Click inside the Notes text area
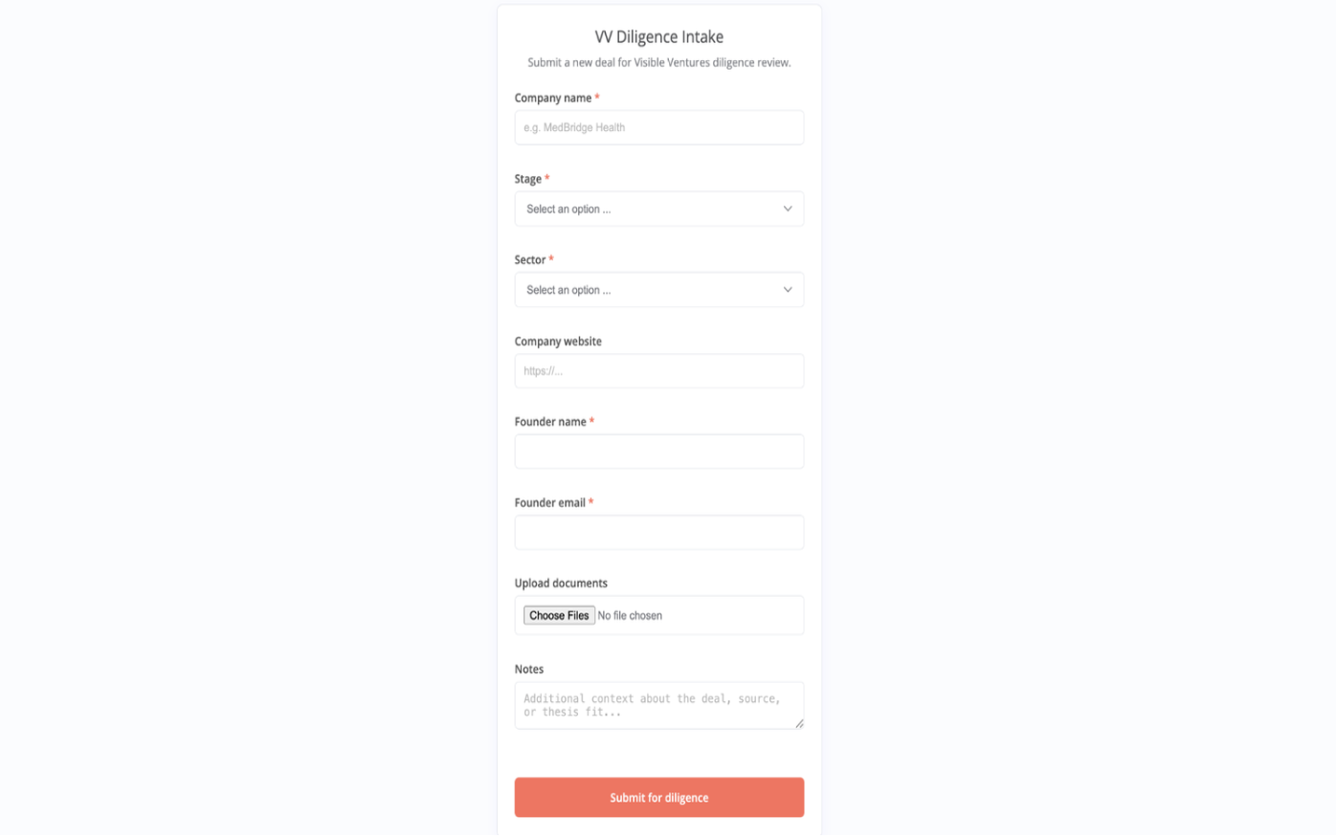The width and height of the screenshot is (1336, 838). 658,703
